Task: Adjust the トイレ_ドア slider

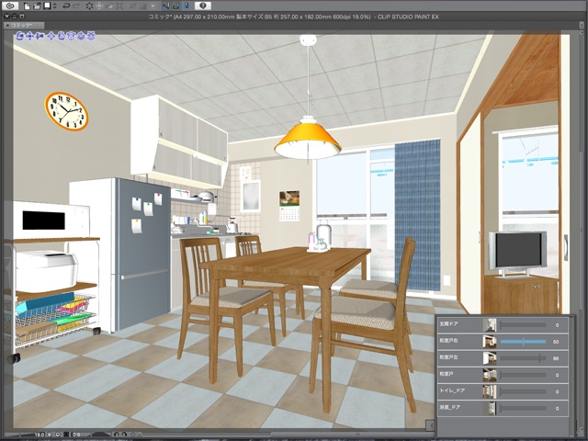Action: coord(523,391)
